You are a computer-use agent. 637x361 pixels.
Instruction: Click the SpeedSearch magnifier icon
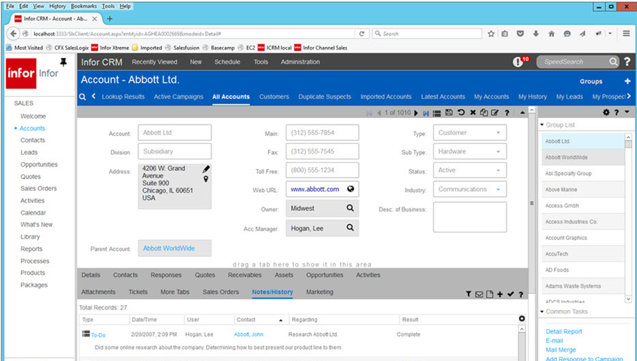(613, 62)
